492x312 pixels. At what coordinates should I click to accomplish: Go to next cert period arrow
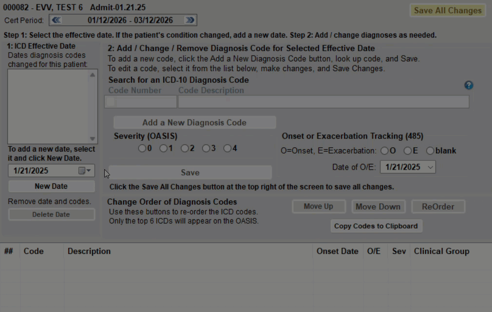pos(189,20)
